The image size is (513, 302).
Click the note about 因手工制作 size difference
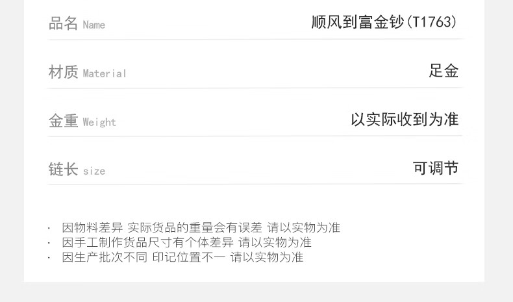coord(186,242)
